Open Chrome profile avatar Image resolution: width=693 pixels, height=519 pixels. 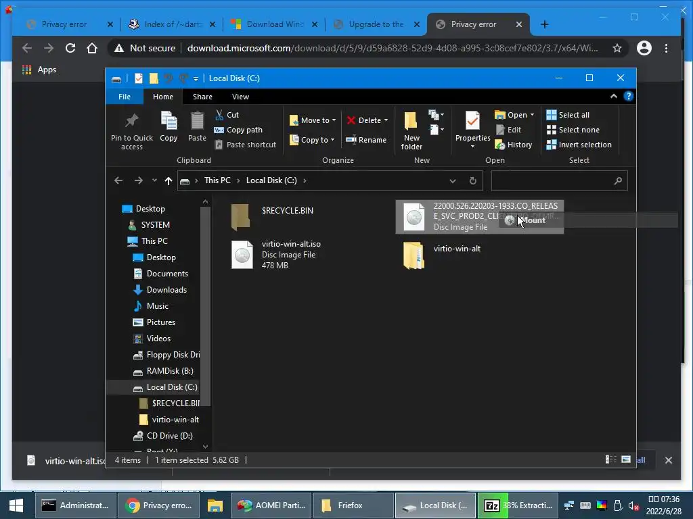coord(644,48)
